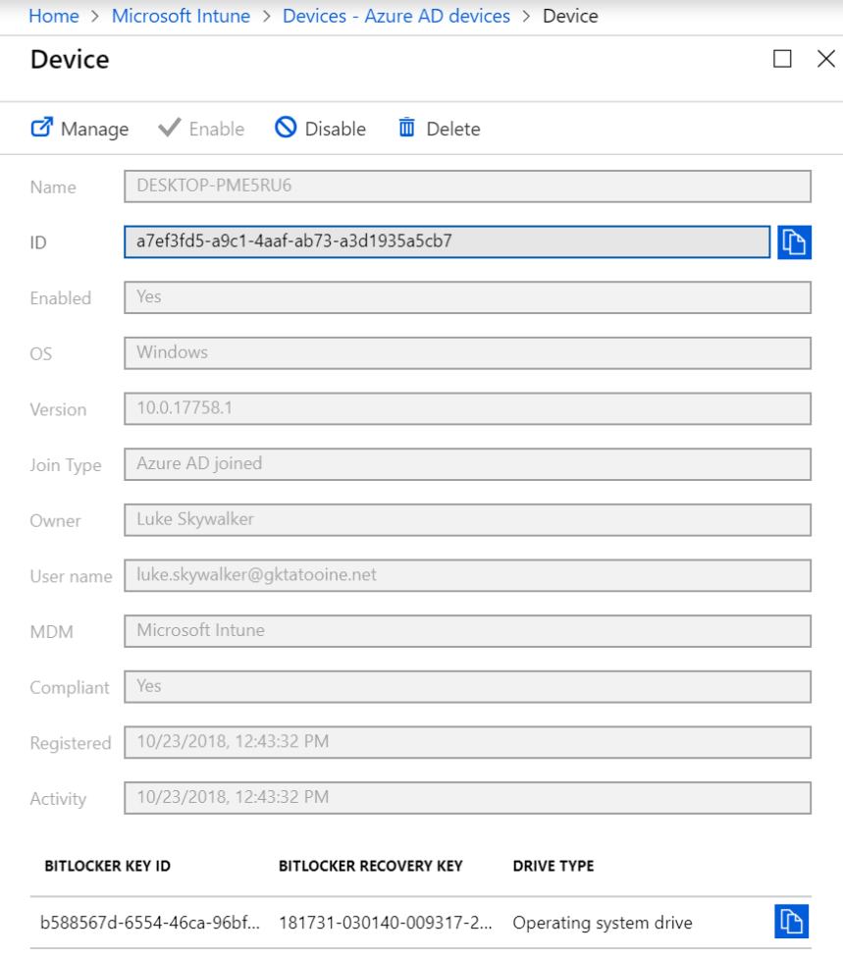Click the external link arrow on Manage
Screen dimensions: 843x957
(40, 128)
